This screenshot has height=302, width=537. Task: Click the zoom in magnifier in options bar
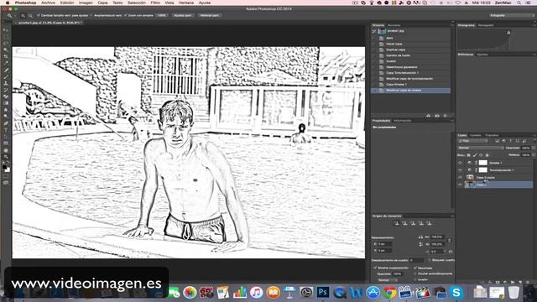pyautogui.click(x=23, y=15)
